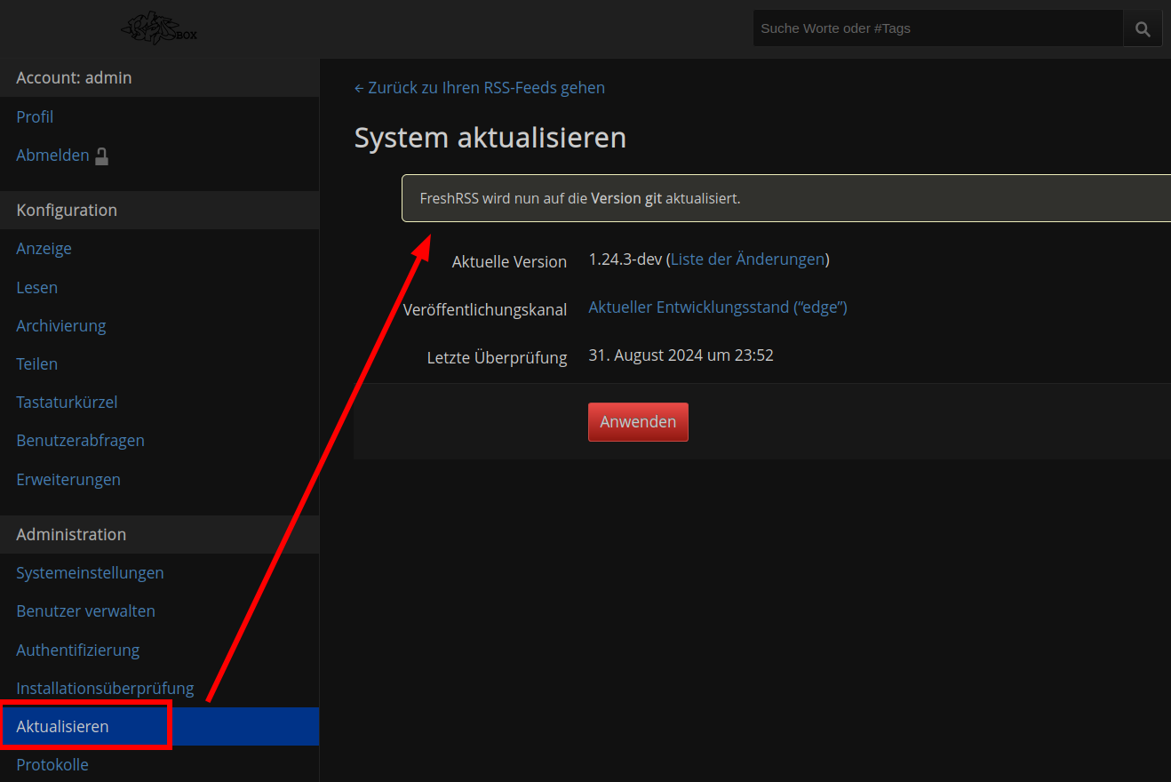This screenshot has height=782, width=1171.
Task: Open the Profil page
Action: pos(35,116)
